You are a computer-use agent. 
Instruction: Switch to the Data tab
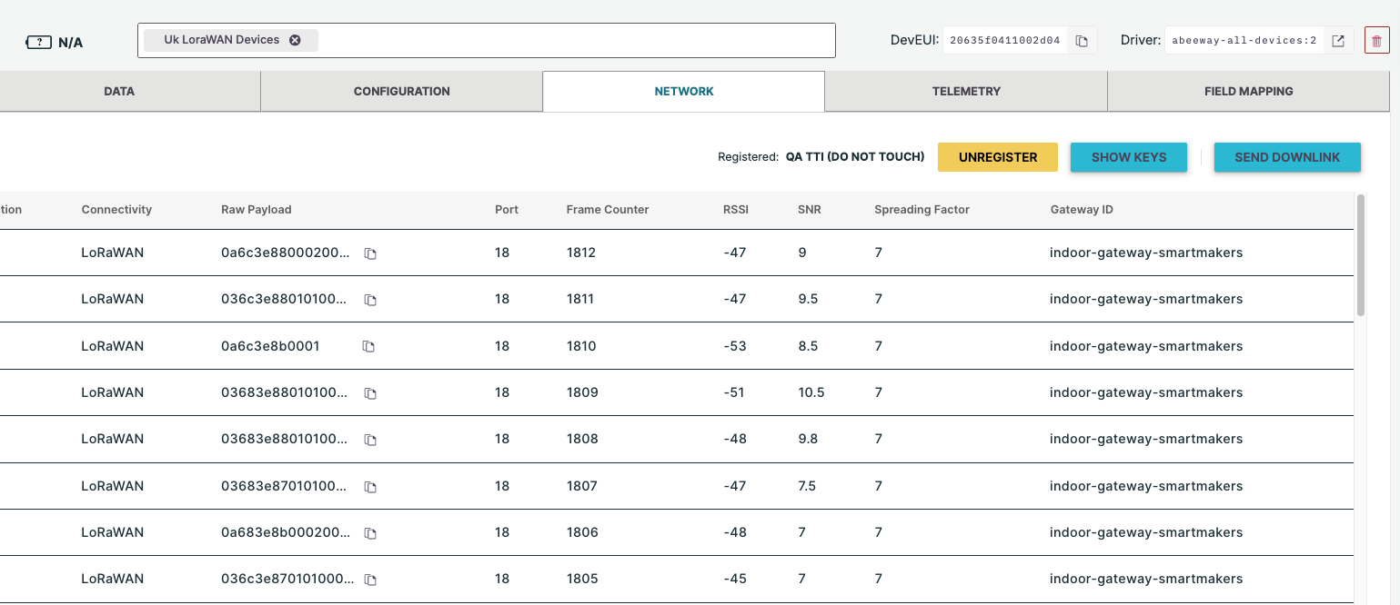[119, 92]
